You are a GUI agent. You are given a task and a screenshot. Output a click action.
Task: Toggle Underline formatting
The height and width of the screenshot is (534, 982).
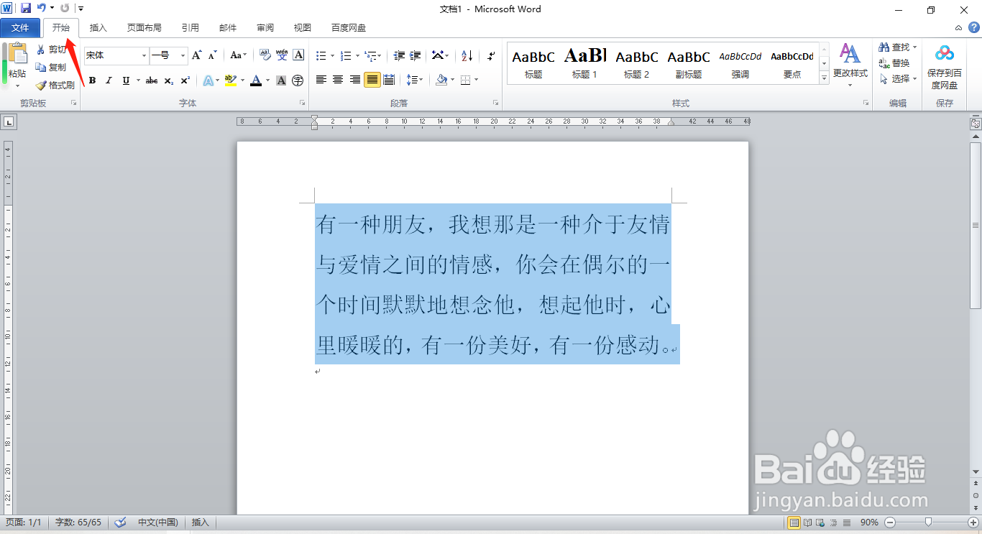[x=126, y=80]
